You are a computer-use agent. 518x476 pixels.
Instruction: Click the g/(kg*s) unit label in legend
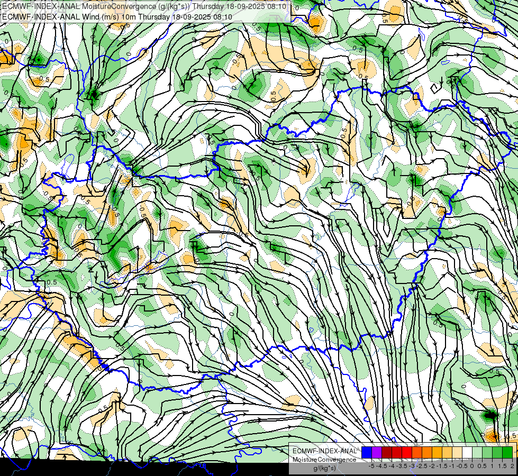[324, 468]
